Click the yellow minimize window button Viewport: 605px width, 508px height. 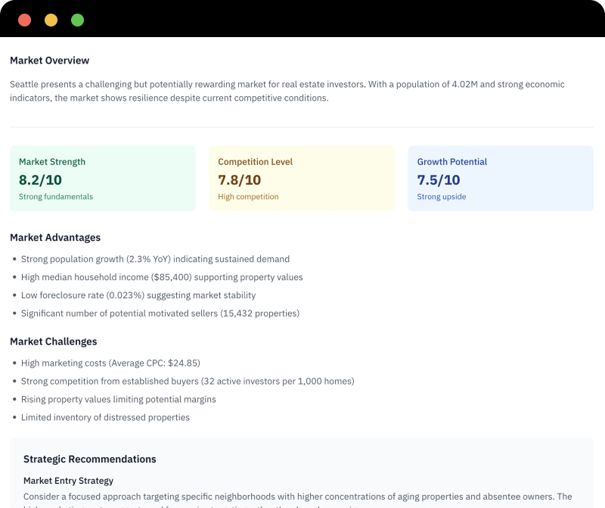(51, 20)
